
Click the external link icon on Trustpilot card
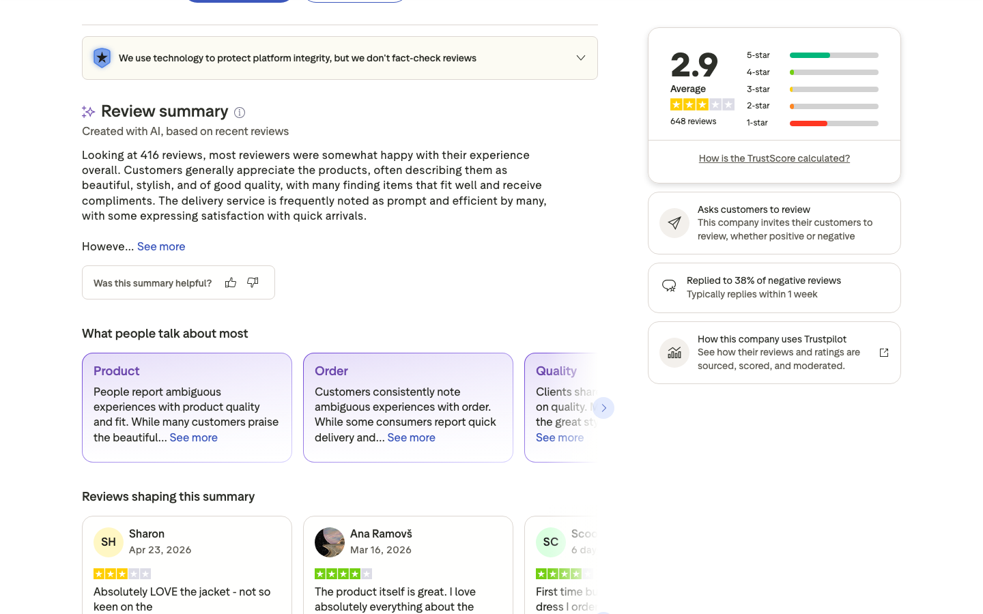tap(884, 353)
